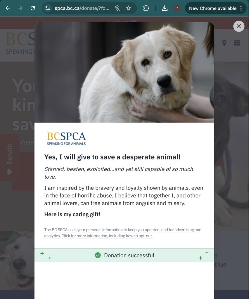
Task: Open the BC SPCA personal information link
Action: pyautogui.click(x=123, y=233)
